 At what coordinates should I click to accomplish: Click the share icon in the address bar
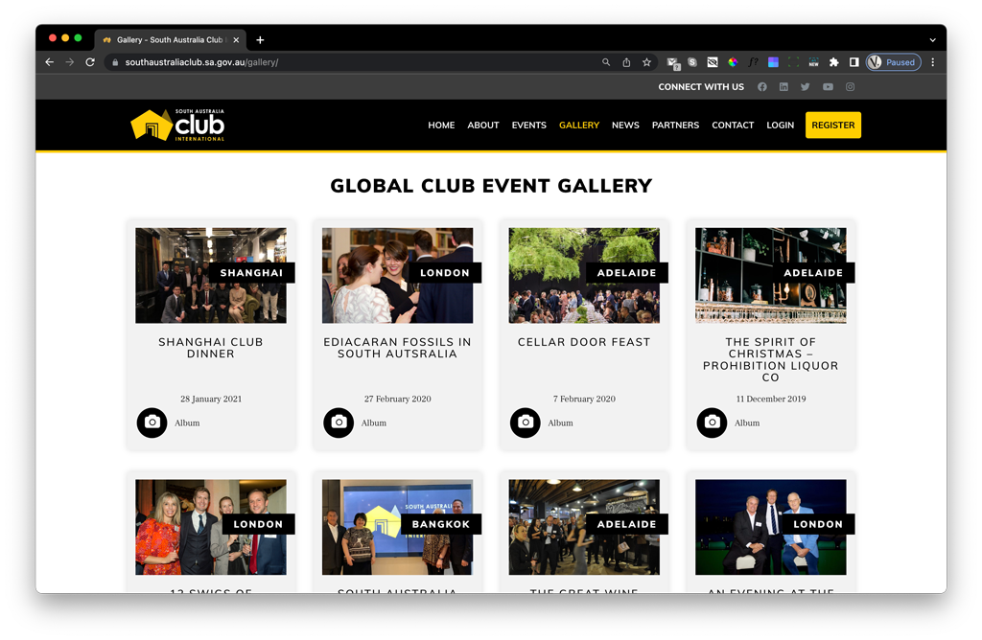(626, 62)
